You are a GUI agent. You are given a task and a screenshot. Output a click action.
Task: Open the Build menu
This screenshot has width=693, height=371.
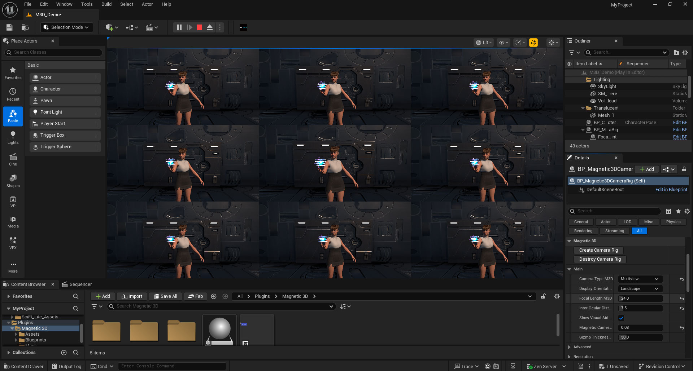pyautogui.click(x=106, y=4)
